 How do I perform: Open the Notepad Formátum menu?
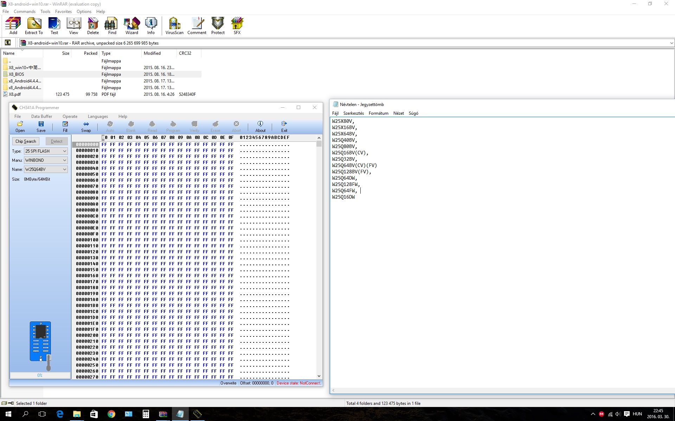click(378, 113)
